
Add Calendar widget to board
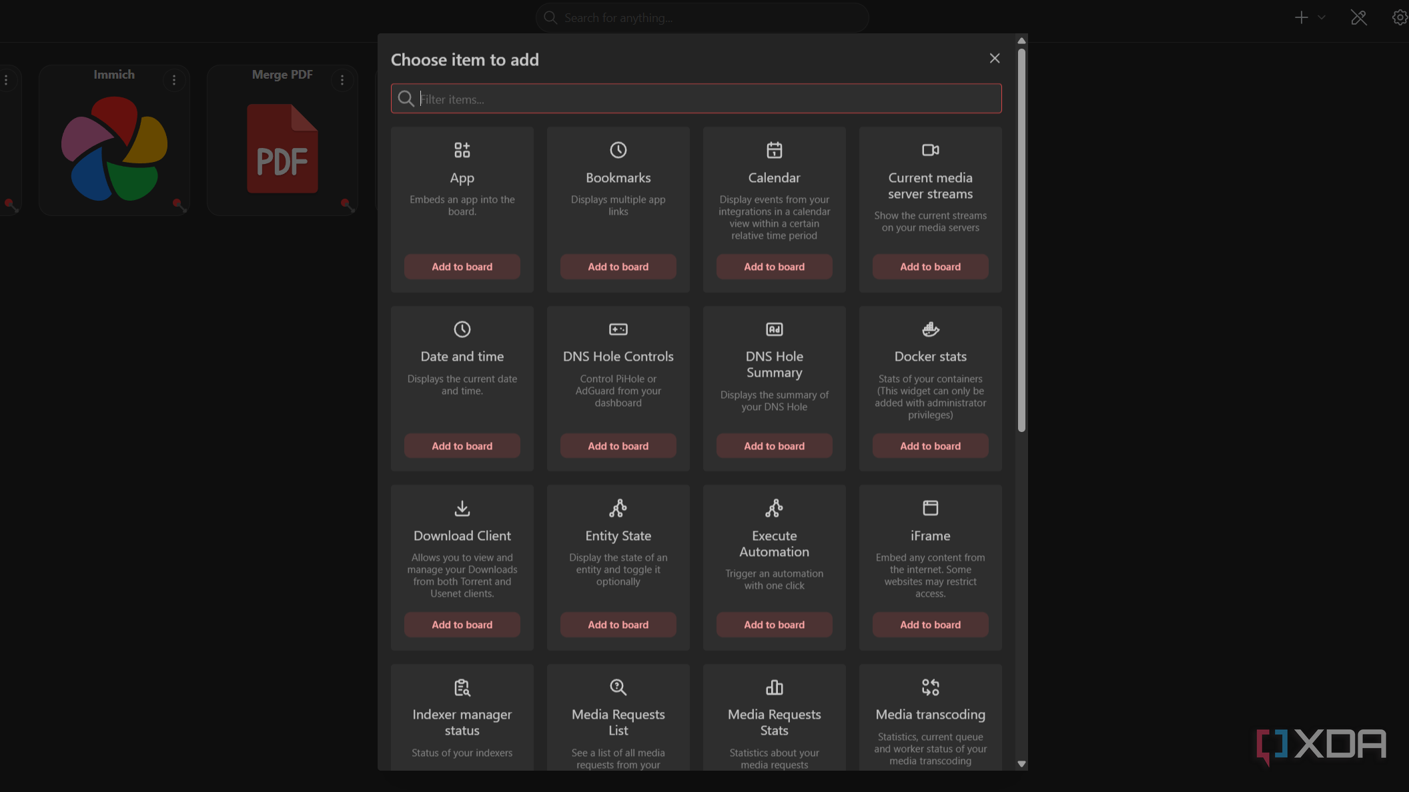coord(774,267)
